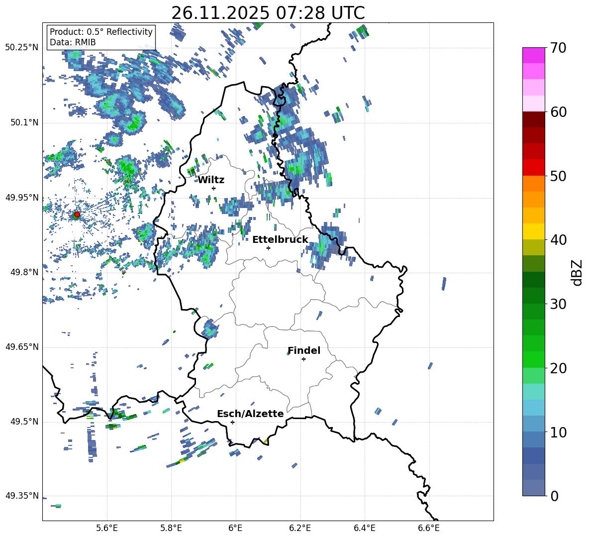Click the Ettelbruck station cross marker

[268, 248]
